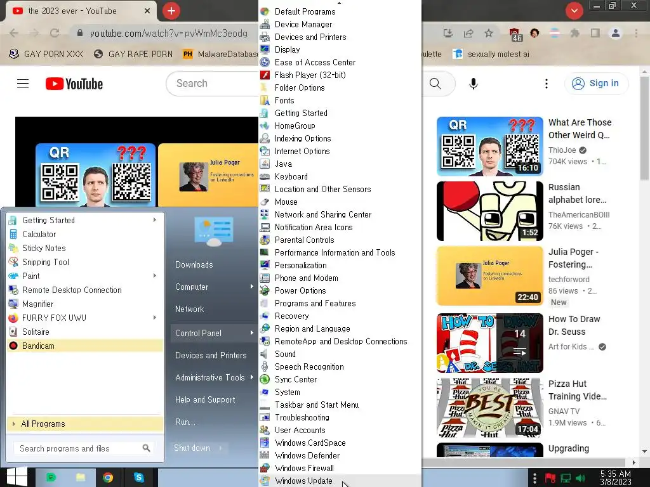Select the Sound control panel entry
The width and height of the screenshot is (650, 487).
(340, 354)
